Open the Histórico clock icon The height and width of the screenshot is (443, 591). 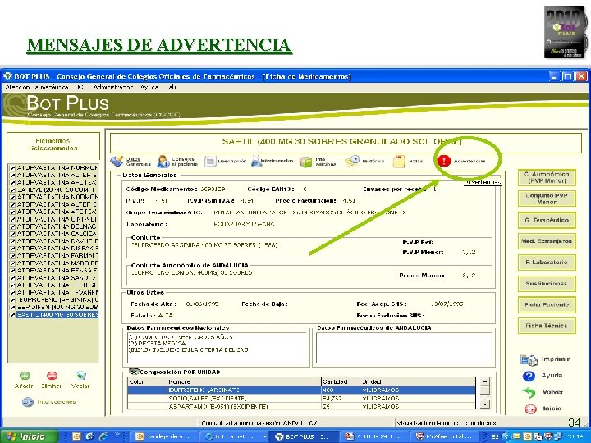point(352,162)
